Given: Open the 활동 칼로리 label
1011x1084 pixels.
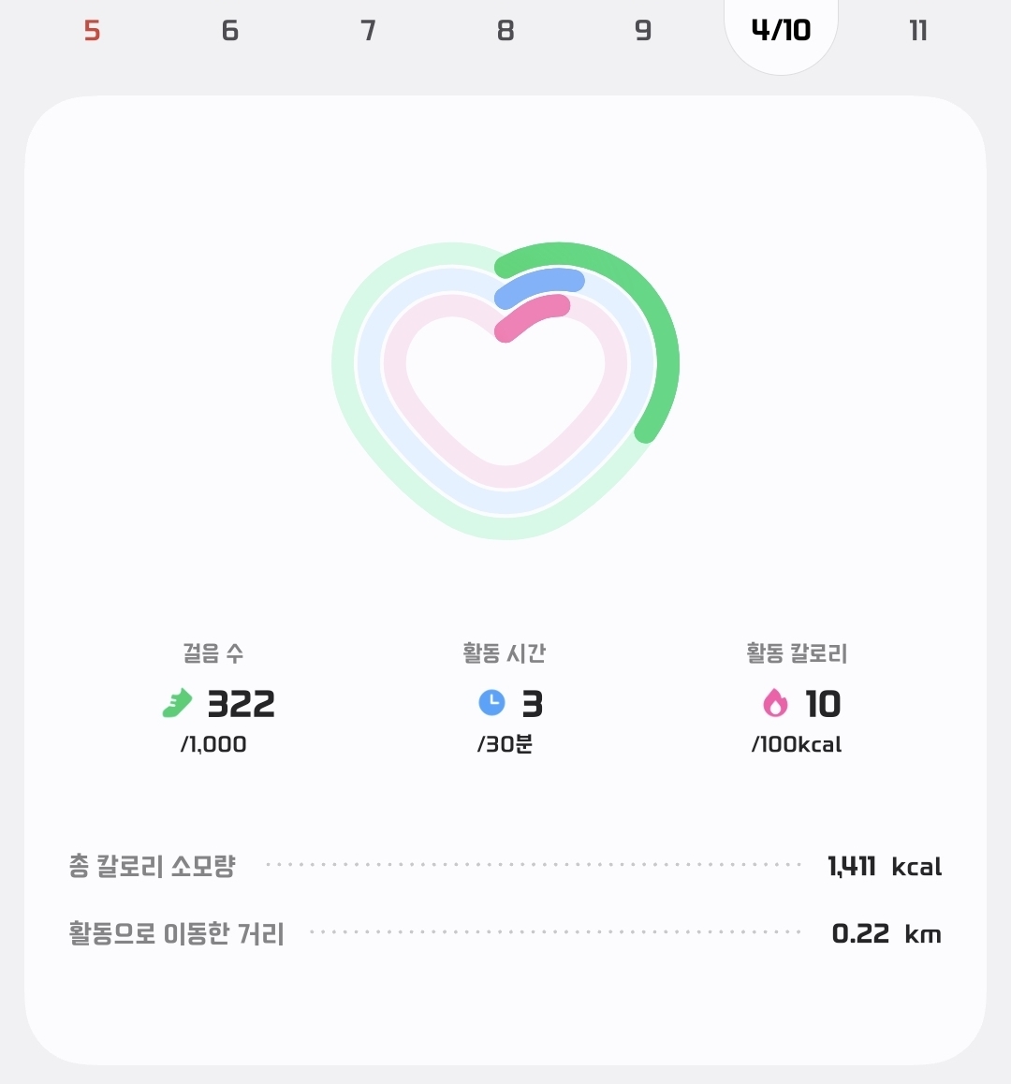Looking at the screenshot, I should pyautogui.click(x=797, y=653).
